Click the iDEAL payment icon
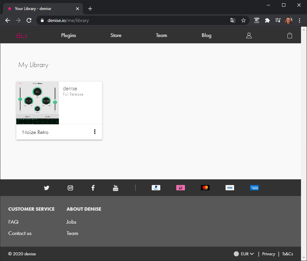 pos(181,188)
